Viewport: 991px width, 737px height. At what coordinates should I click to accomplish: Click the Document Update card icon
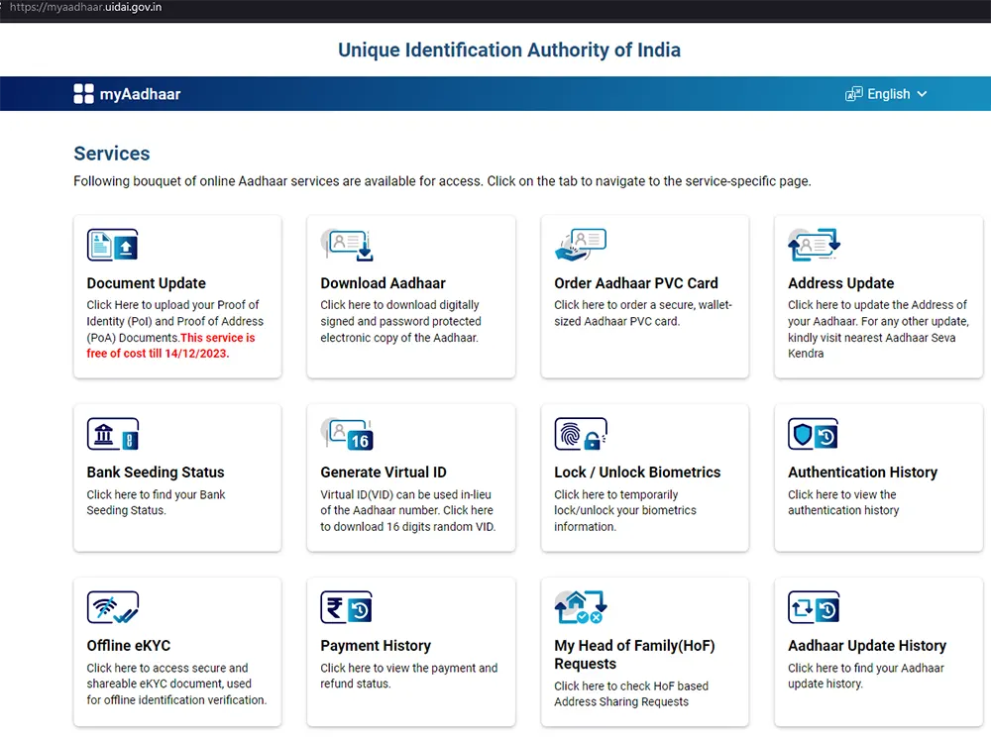(x=113, y=245)
